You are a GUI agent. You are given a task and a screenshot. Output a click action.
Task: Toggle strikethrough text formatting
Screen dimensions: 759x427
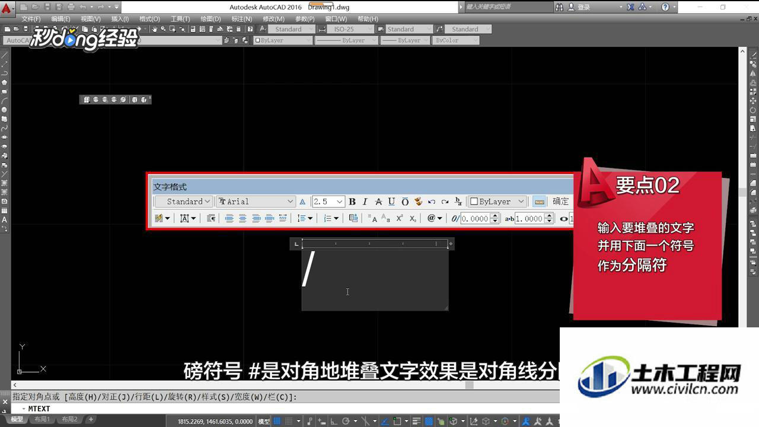(378, 202)
